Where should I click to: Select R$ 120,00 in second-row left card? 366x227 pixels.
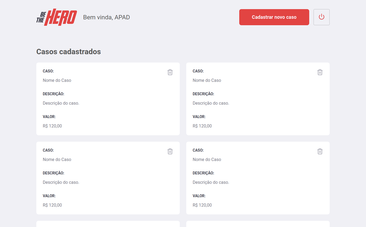point(52,205)
